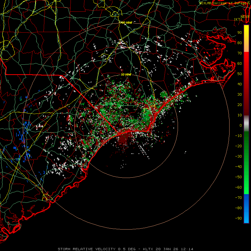Click the -60 knot scale label
The width and height of the screenshot is (251, 251).
238,187
